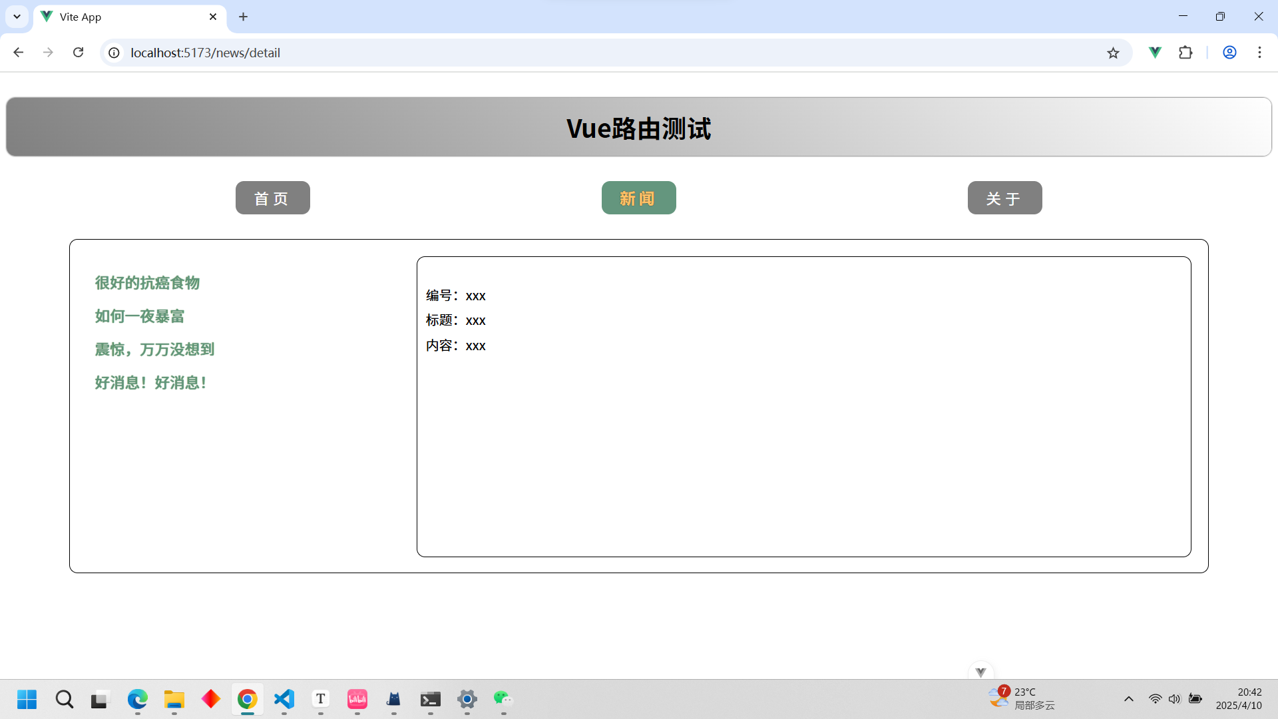Click the Vue devtools extension icon
The image size is (1278, 719).
point(1155,53)
